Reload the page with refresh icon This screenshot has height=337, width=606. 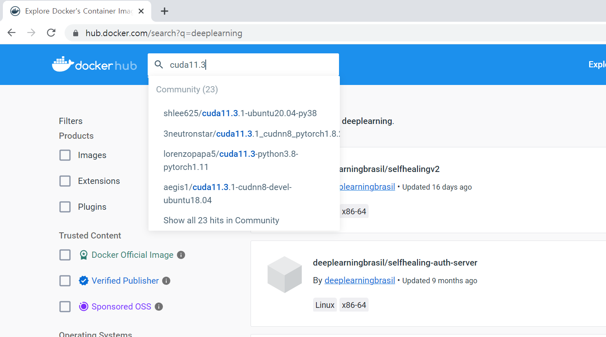(51, 33)
